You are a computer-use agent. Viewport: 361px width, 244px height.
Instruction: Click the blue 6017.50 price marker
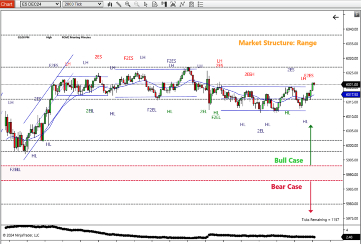coord(351,95)
